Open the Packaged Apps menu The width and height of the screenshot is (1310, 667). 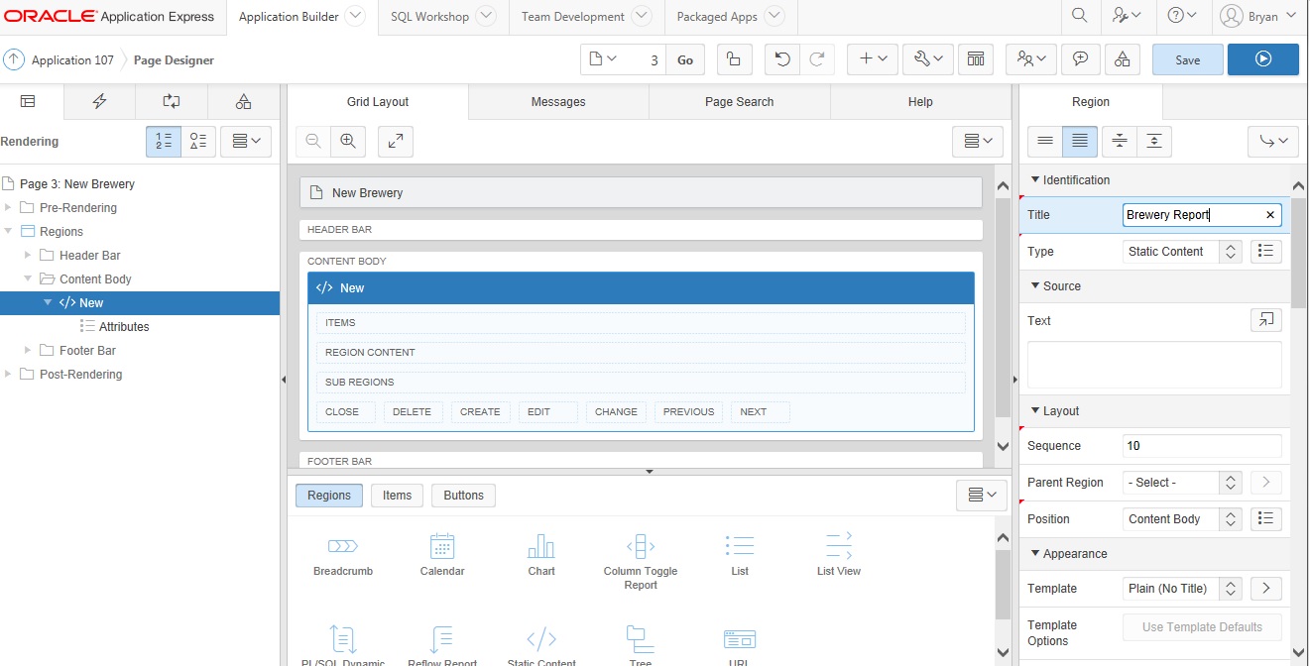727,16
